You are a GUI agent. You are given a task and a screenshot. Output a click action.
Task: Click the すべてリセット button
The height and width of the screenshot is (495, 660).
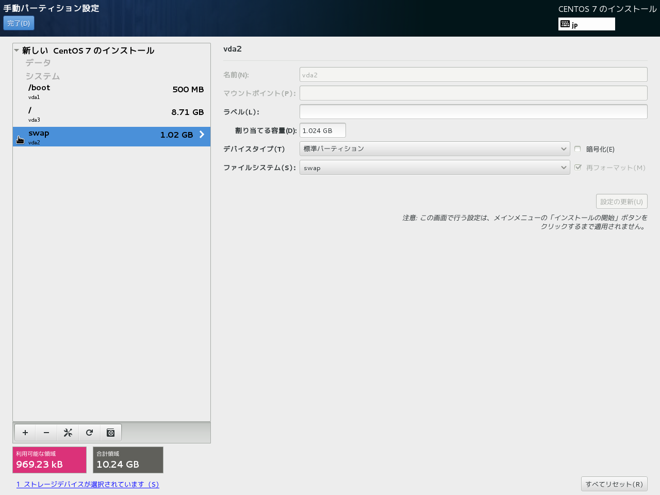pos(614,484)
